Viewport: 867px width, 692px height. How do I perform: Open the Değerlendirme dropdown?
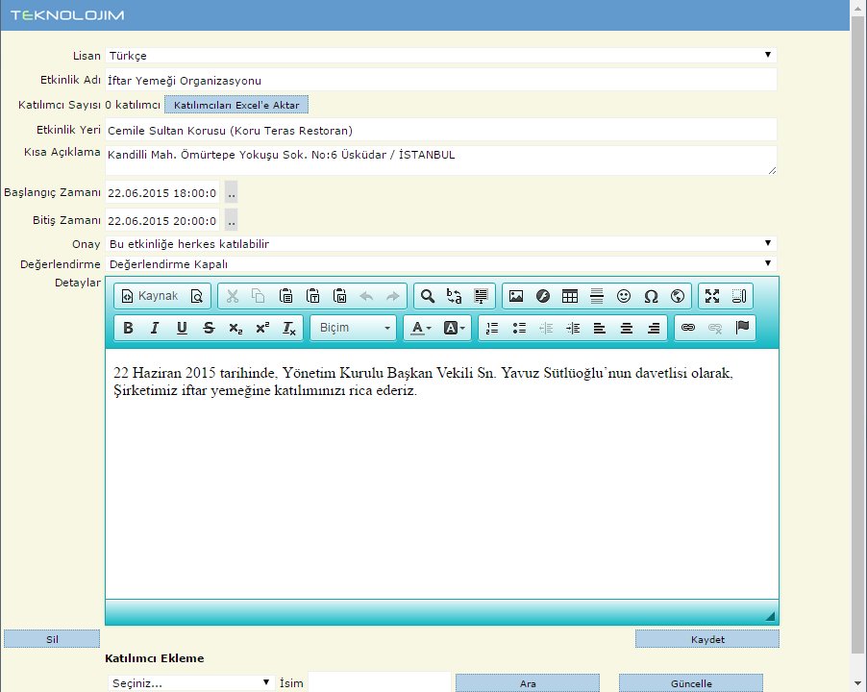[440, 263]
